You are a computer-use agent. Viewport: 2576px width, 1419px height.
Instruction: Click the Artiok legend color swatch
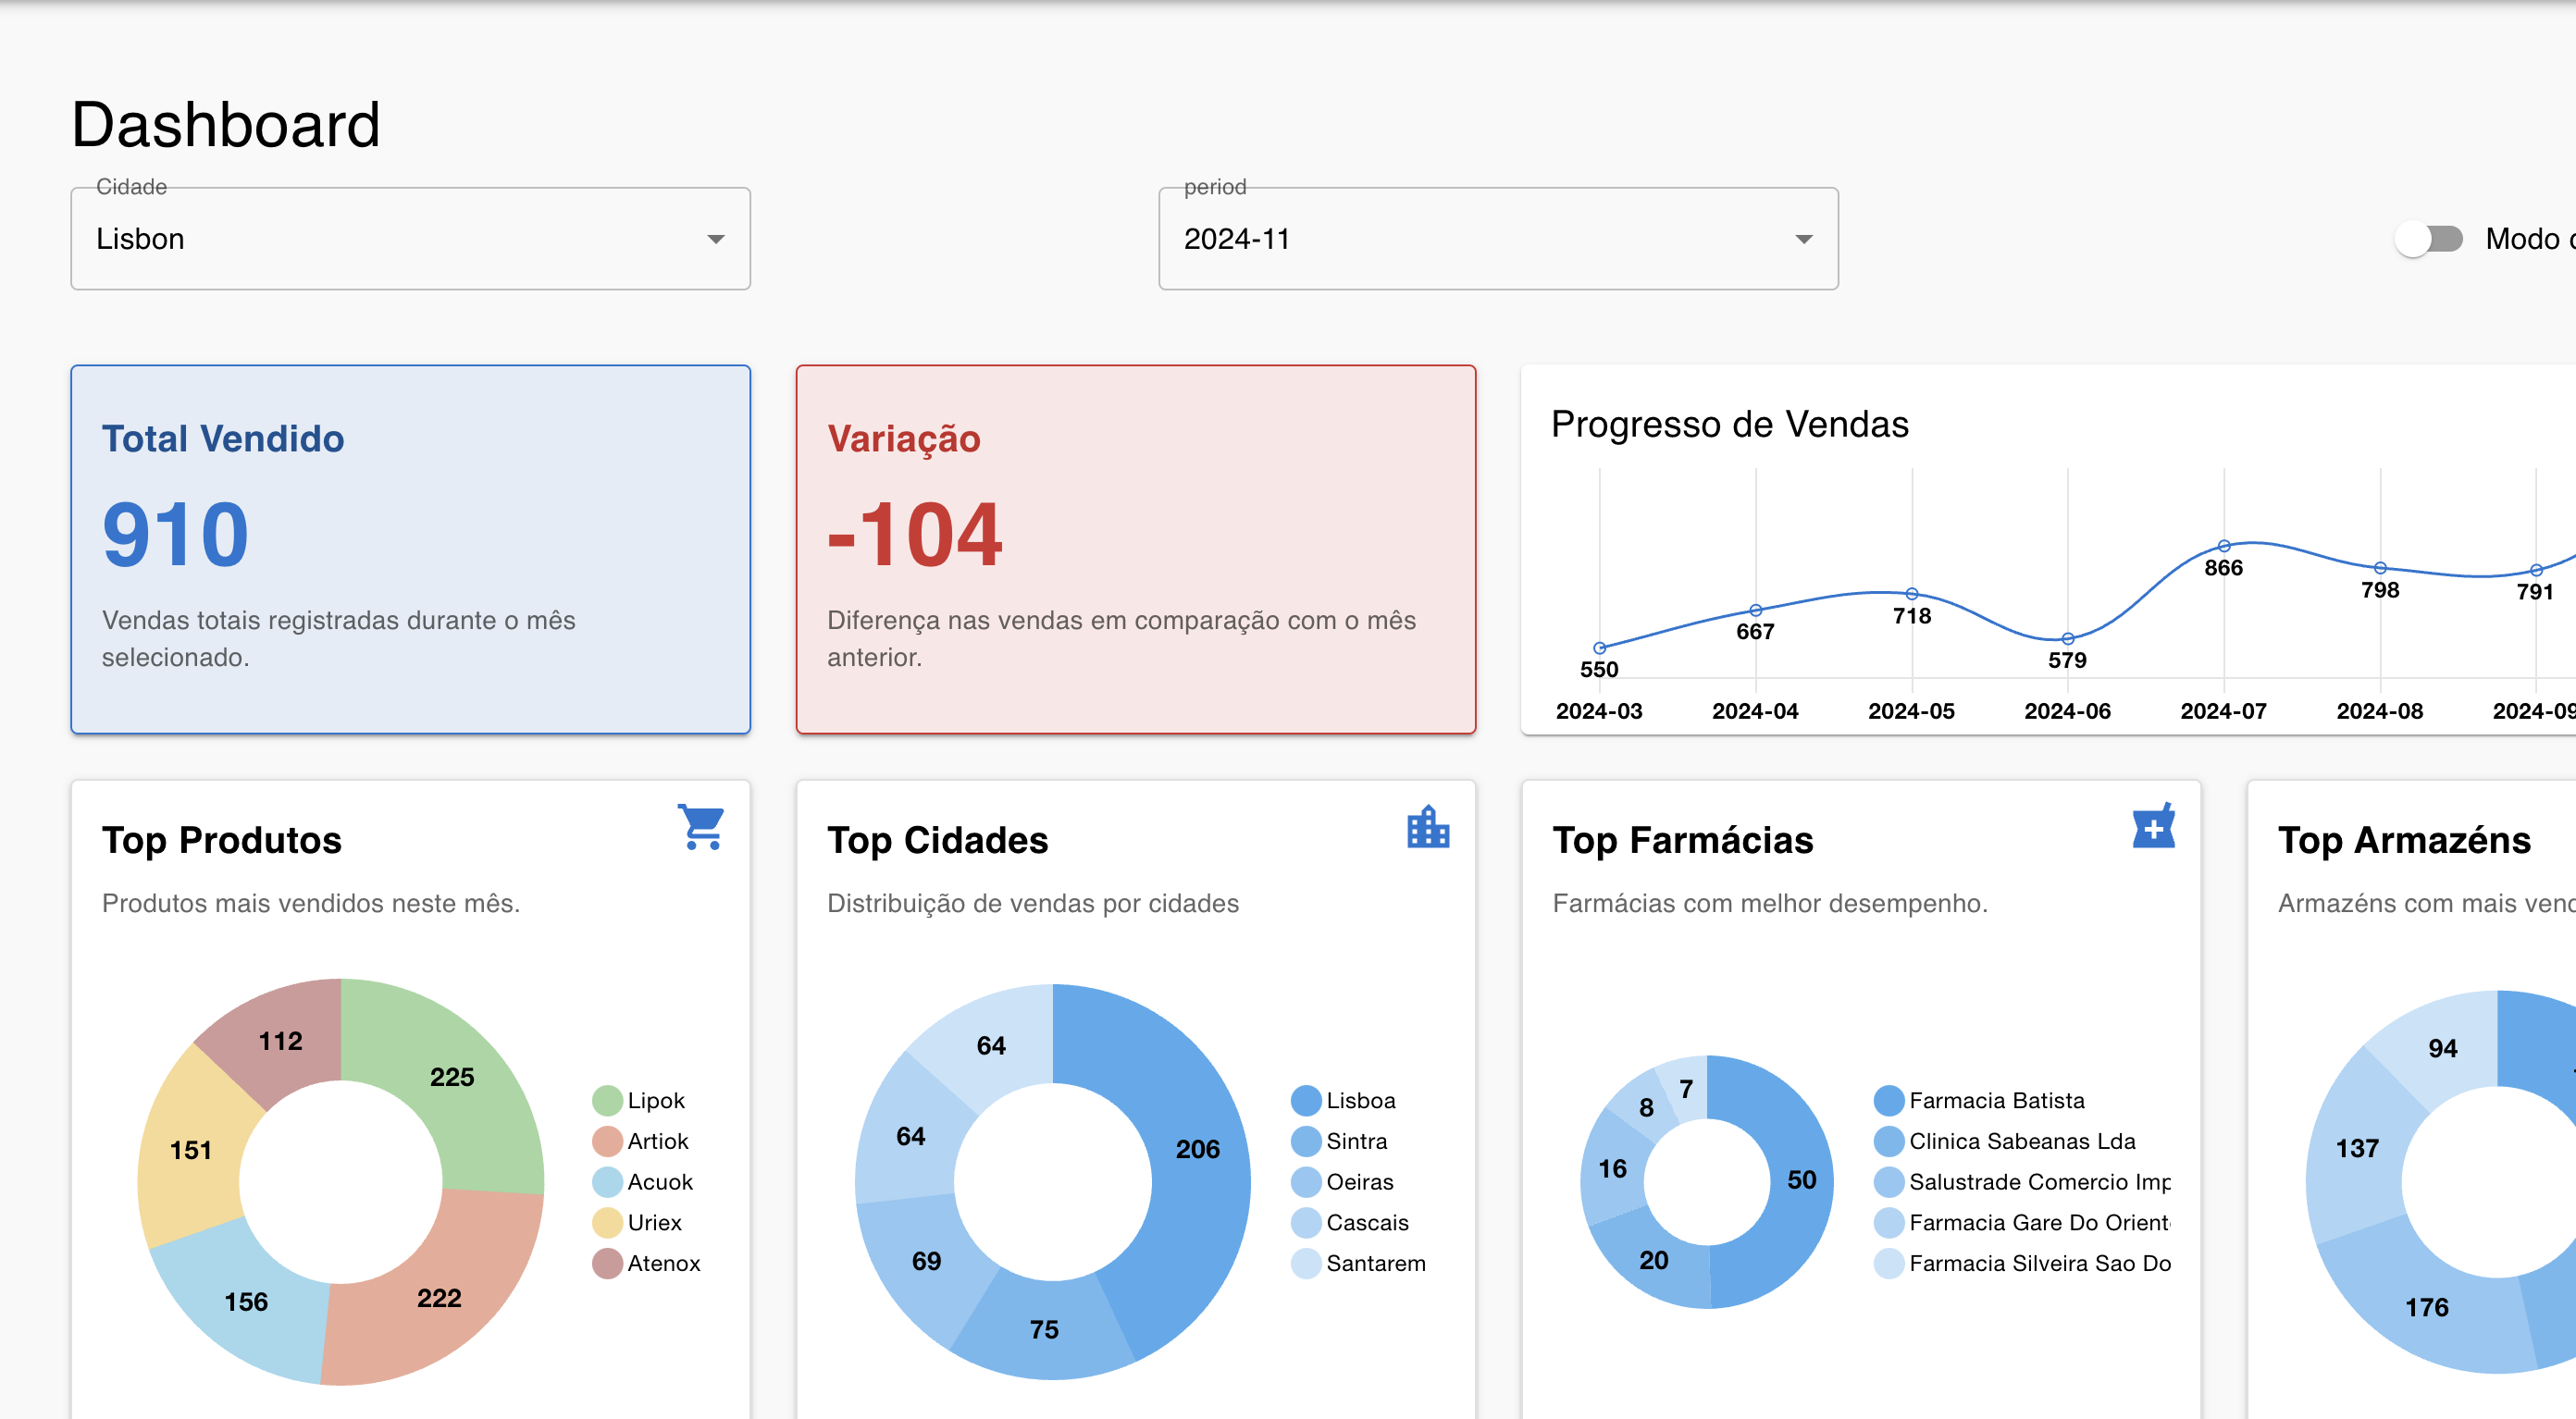607,1142
